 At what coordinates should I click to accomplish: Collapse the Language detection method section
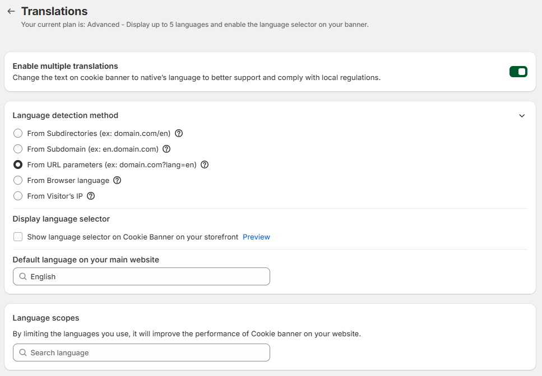pos(522,116)
